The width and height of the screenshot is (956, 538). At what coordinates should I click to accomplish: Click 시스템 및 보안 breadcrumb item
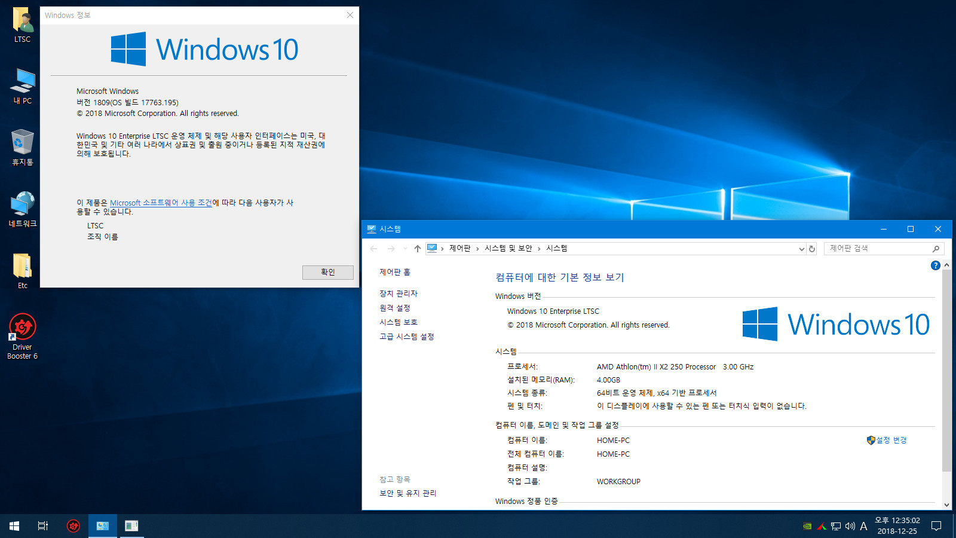(508, 248)
